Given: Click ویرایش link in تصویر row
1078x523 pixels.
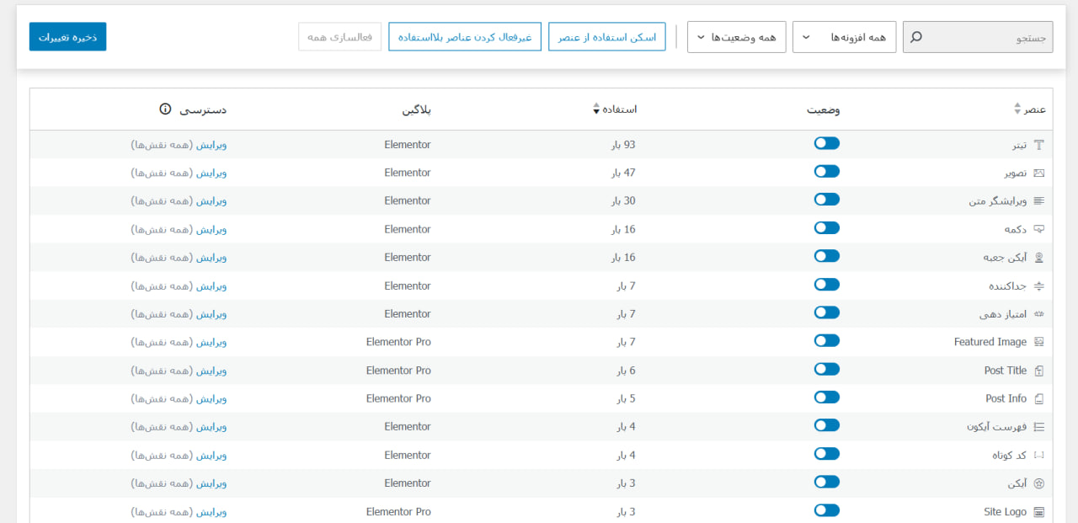Looking at the screenshot, I should coord(211,173).
